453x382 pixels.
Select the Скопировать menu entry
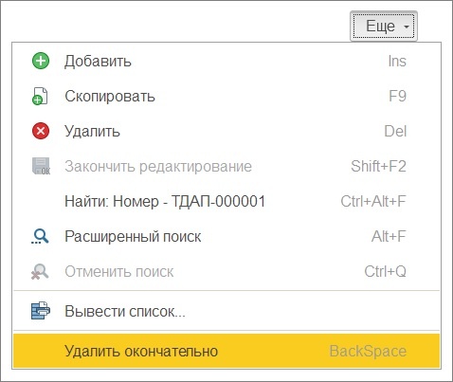coord(226,96)
